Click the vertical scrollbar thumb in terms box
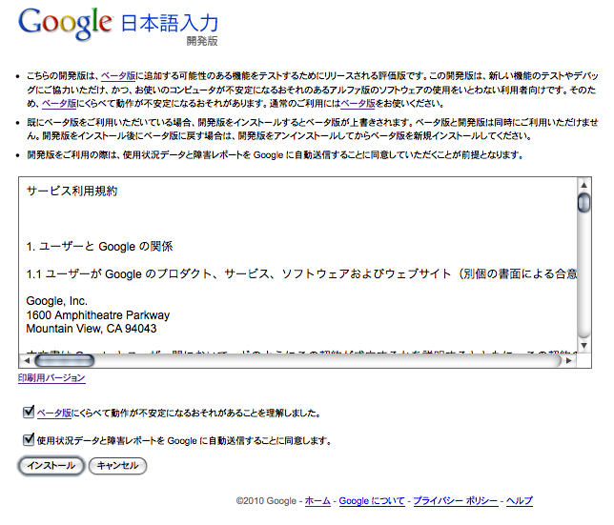Image resolution: width=614 pixels, height=525 pixels. (x=583, y=203)
